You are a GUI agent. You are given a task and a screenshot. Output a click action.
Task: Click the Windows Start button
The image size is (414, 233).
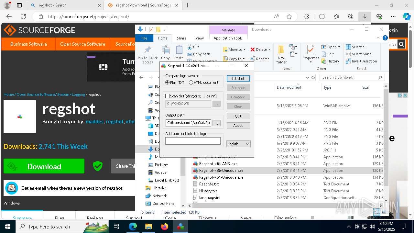(8, 227)
